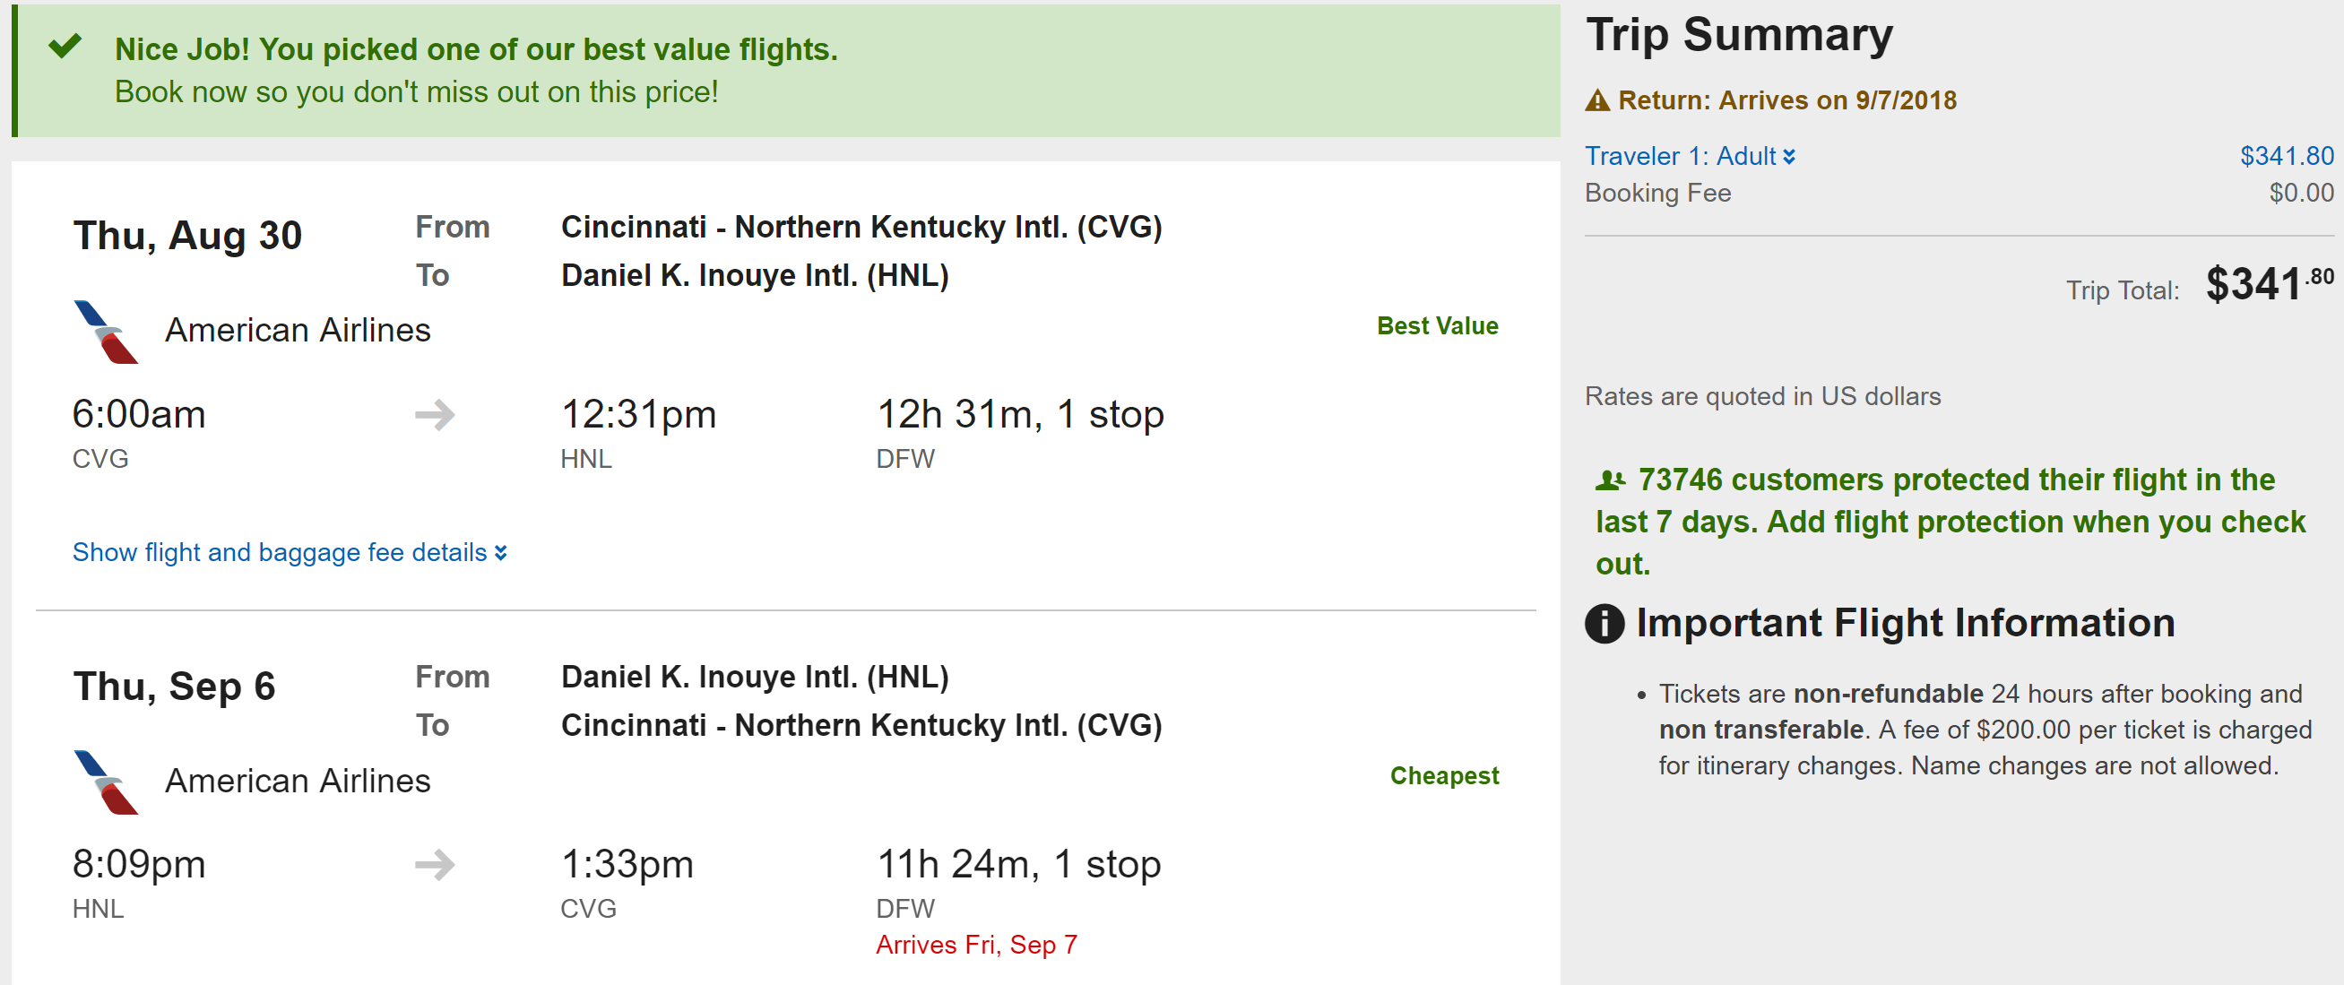Screen dimensions: 2344x985
Task: Click the people icon beside customers protected message
Action: pos(1611,480)
